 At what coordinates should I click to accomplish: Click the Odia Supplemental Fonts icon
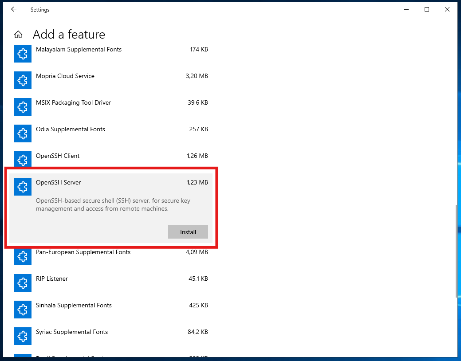(23, 133)
